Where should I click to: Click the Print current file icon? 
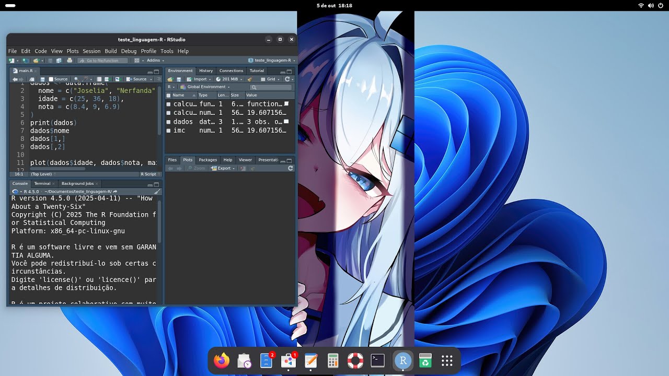pos(70,61)
